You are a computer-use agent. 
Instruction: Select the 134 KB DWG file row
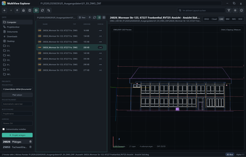point(71,36)
